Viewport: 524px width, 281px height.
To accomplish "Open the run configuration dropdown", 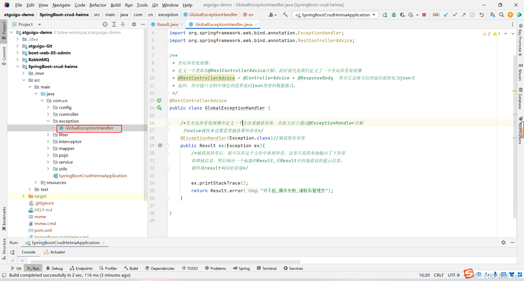I will [x=335, y=15].
